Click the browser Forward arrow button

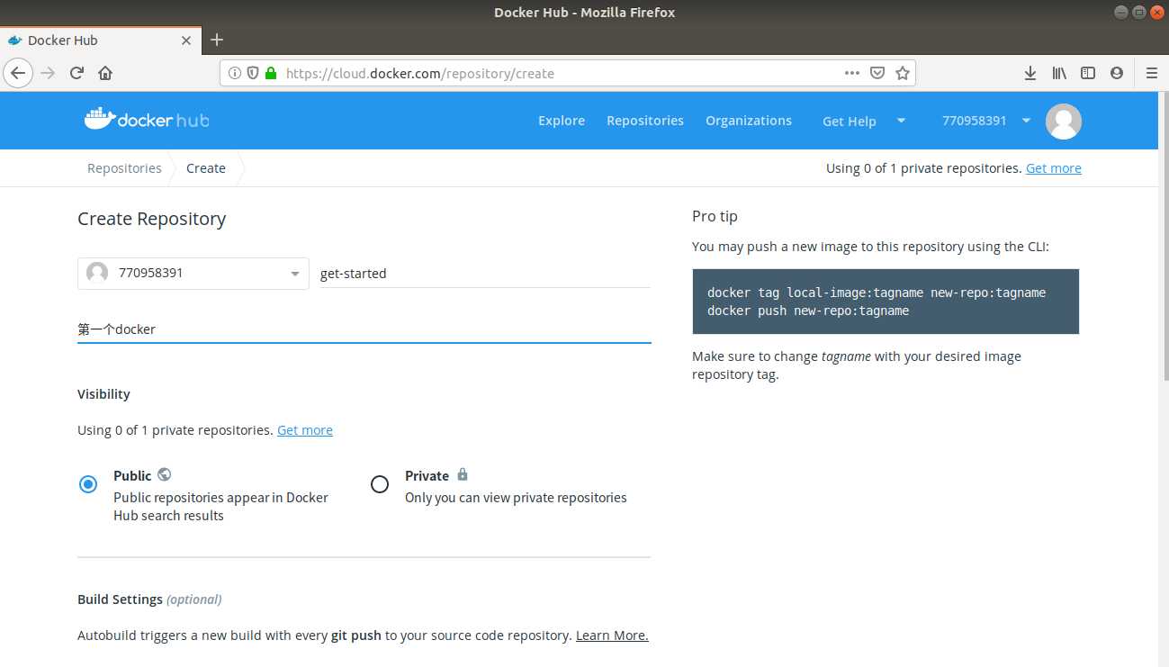pos(48,73)
